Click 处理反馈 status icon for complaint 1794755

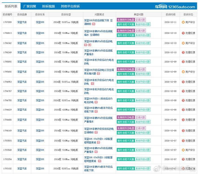pyautogui.click(x=183, y=100)
